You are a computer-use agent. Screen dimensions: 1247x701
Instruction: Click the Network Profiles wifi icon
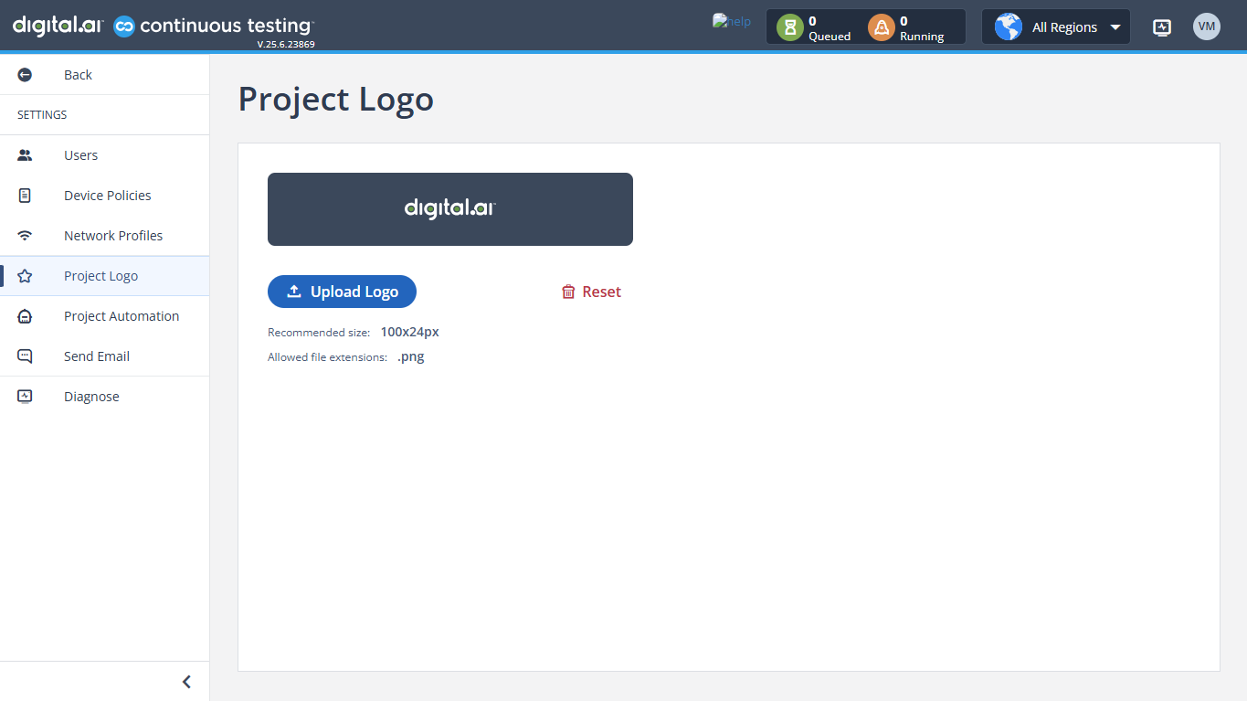(x=25, y=236)
